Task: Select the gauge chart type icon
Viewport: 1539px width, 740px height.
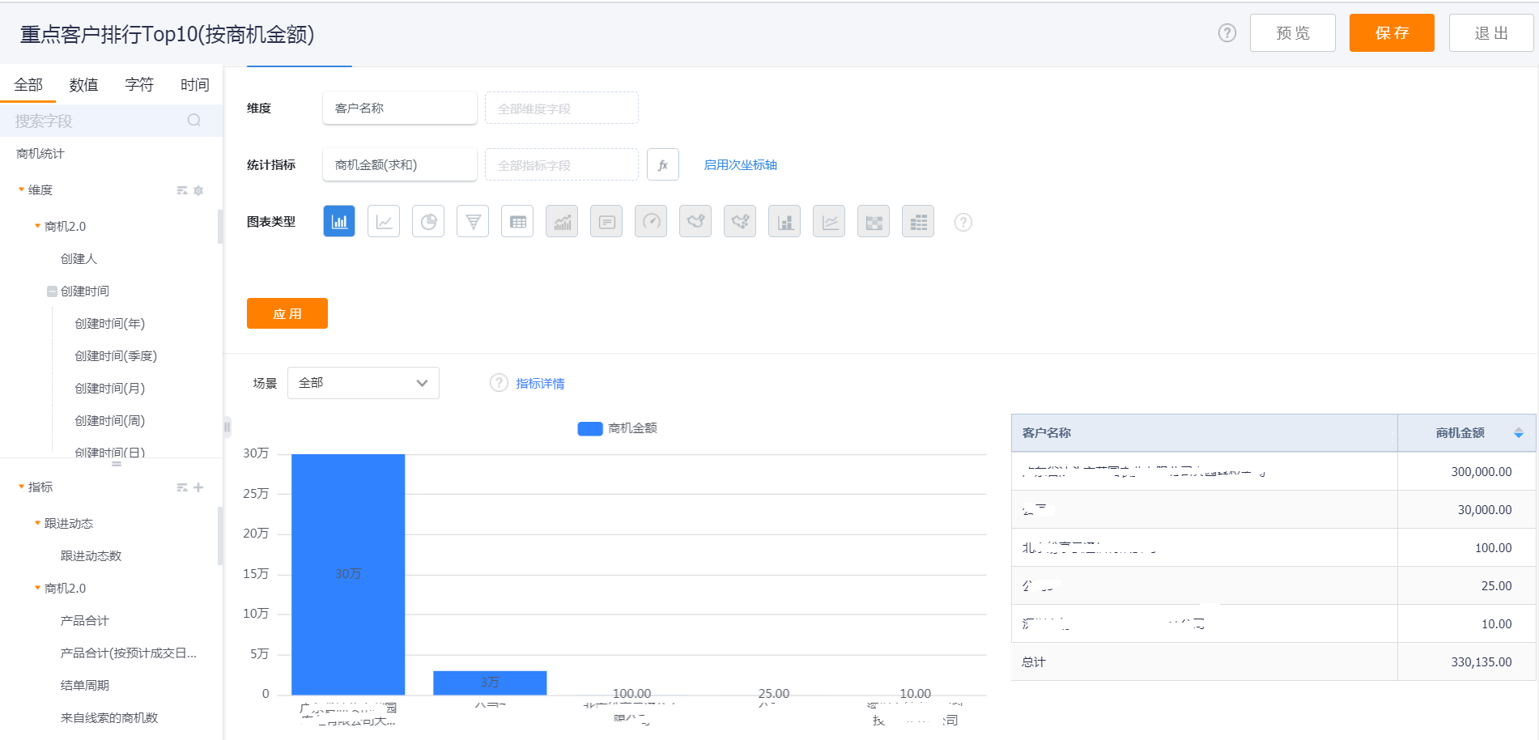Action: pos(651,222)
